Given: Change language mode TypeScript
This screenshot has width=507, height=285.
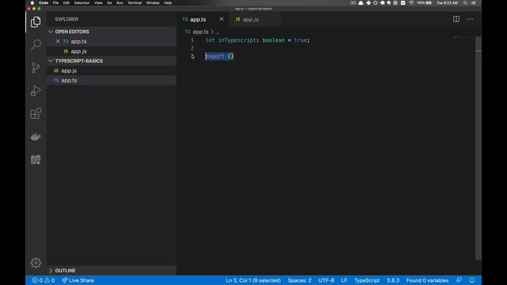Looking at the screenshot, I should [367, 280].
